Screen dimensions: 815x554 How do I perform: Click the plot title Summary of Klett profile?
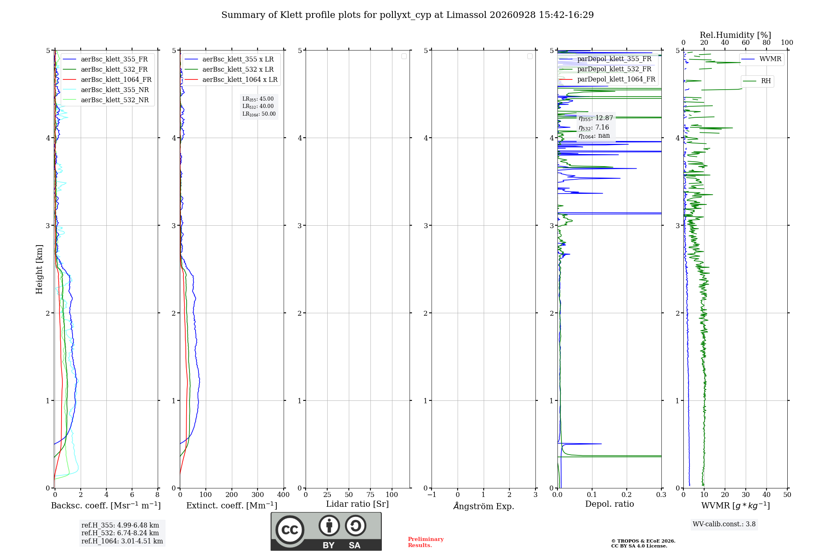point(407,15)
